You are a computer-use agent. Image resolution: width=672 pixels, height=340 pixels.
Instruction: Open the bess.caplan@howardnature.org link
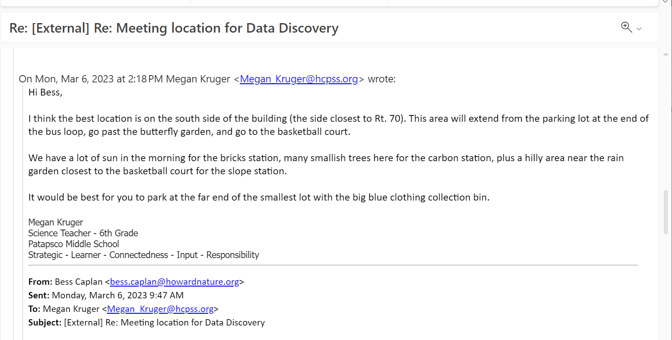[x=175, y=282]
